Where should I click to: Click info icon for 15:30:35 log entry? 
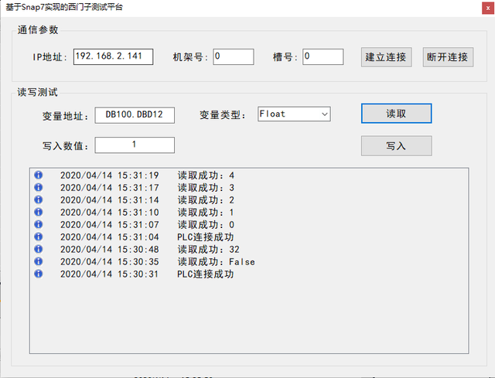38,261
